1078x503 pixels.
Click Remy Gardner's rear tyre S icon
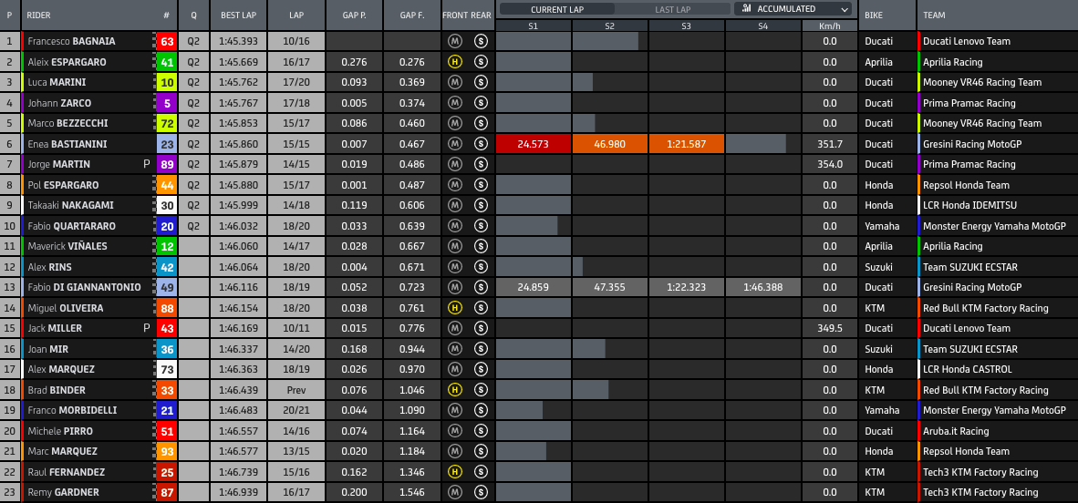click(x=481, y=493)
